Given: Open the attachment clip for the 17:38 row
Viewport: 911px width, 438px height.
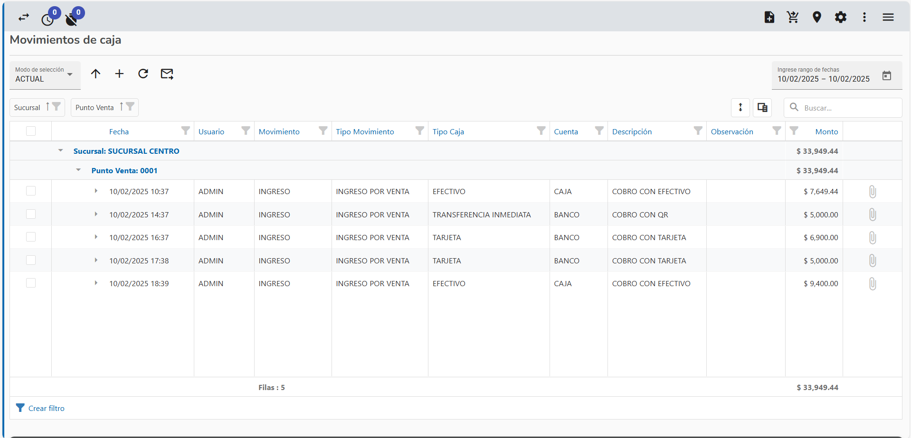Looking at the screenshot, I should (x=873, y=261).
